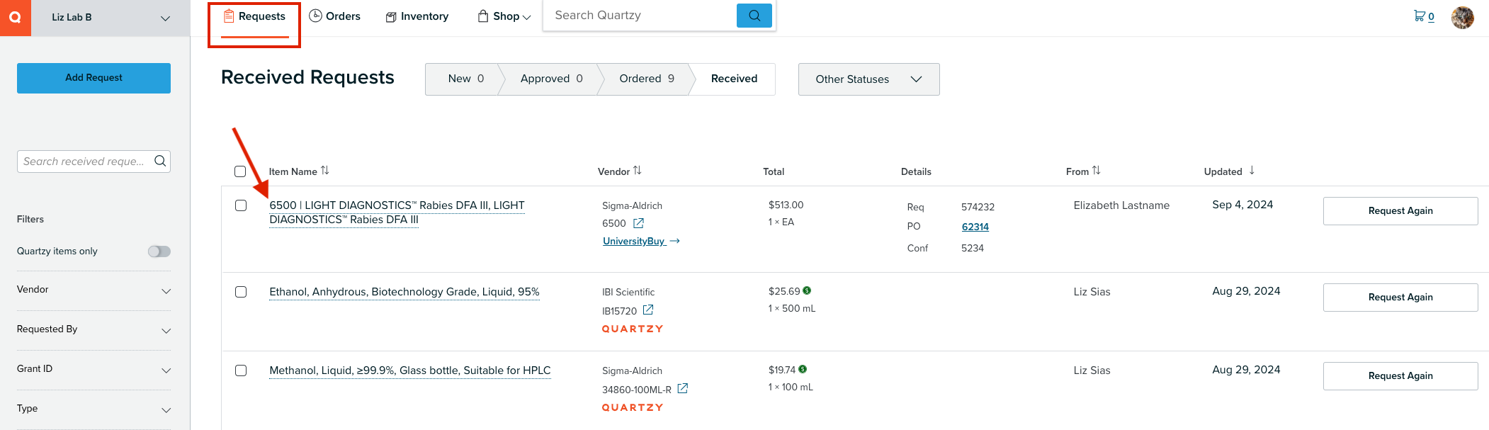The width and height of the screenshot is (1489, 430).
Task: Click green dollar icon beside $19.74
Action: coord(803,369)
